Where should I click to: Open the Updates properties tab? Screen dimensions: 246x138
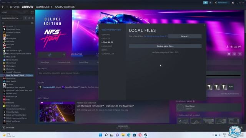106,38
